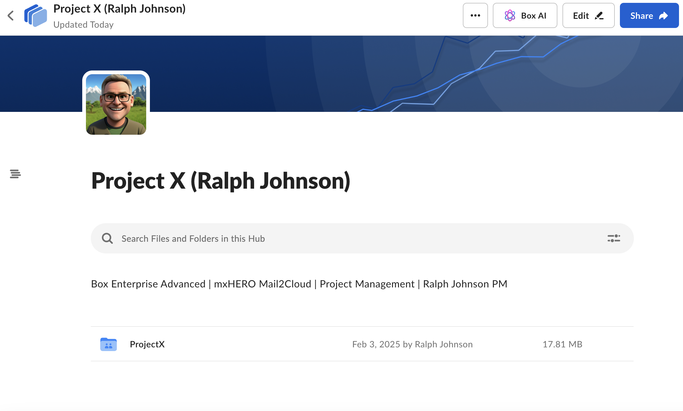Click the Edit button with pencil
Image resolution: width=683 pixels, height=411 pixels.
coord(588,15)
